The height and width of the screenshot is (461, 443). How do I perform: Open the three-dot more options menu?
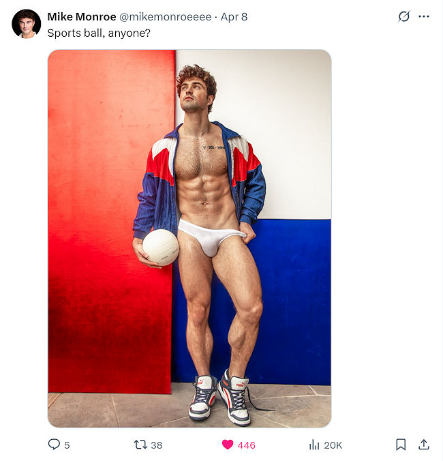click(x=424, y=16)
